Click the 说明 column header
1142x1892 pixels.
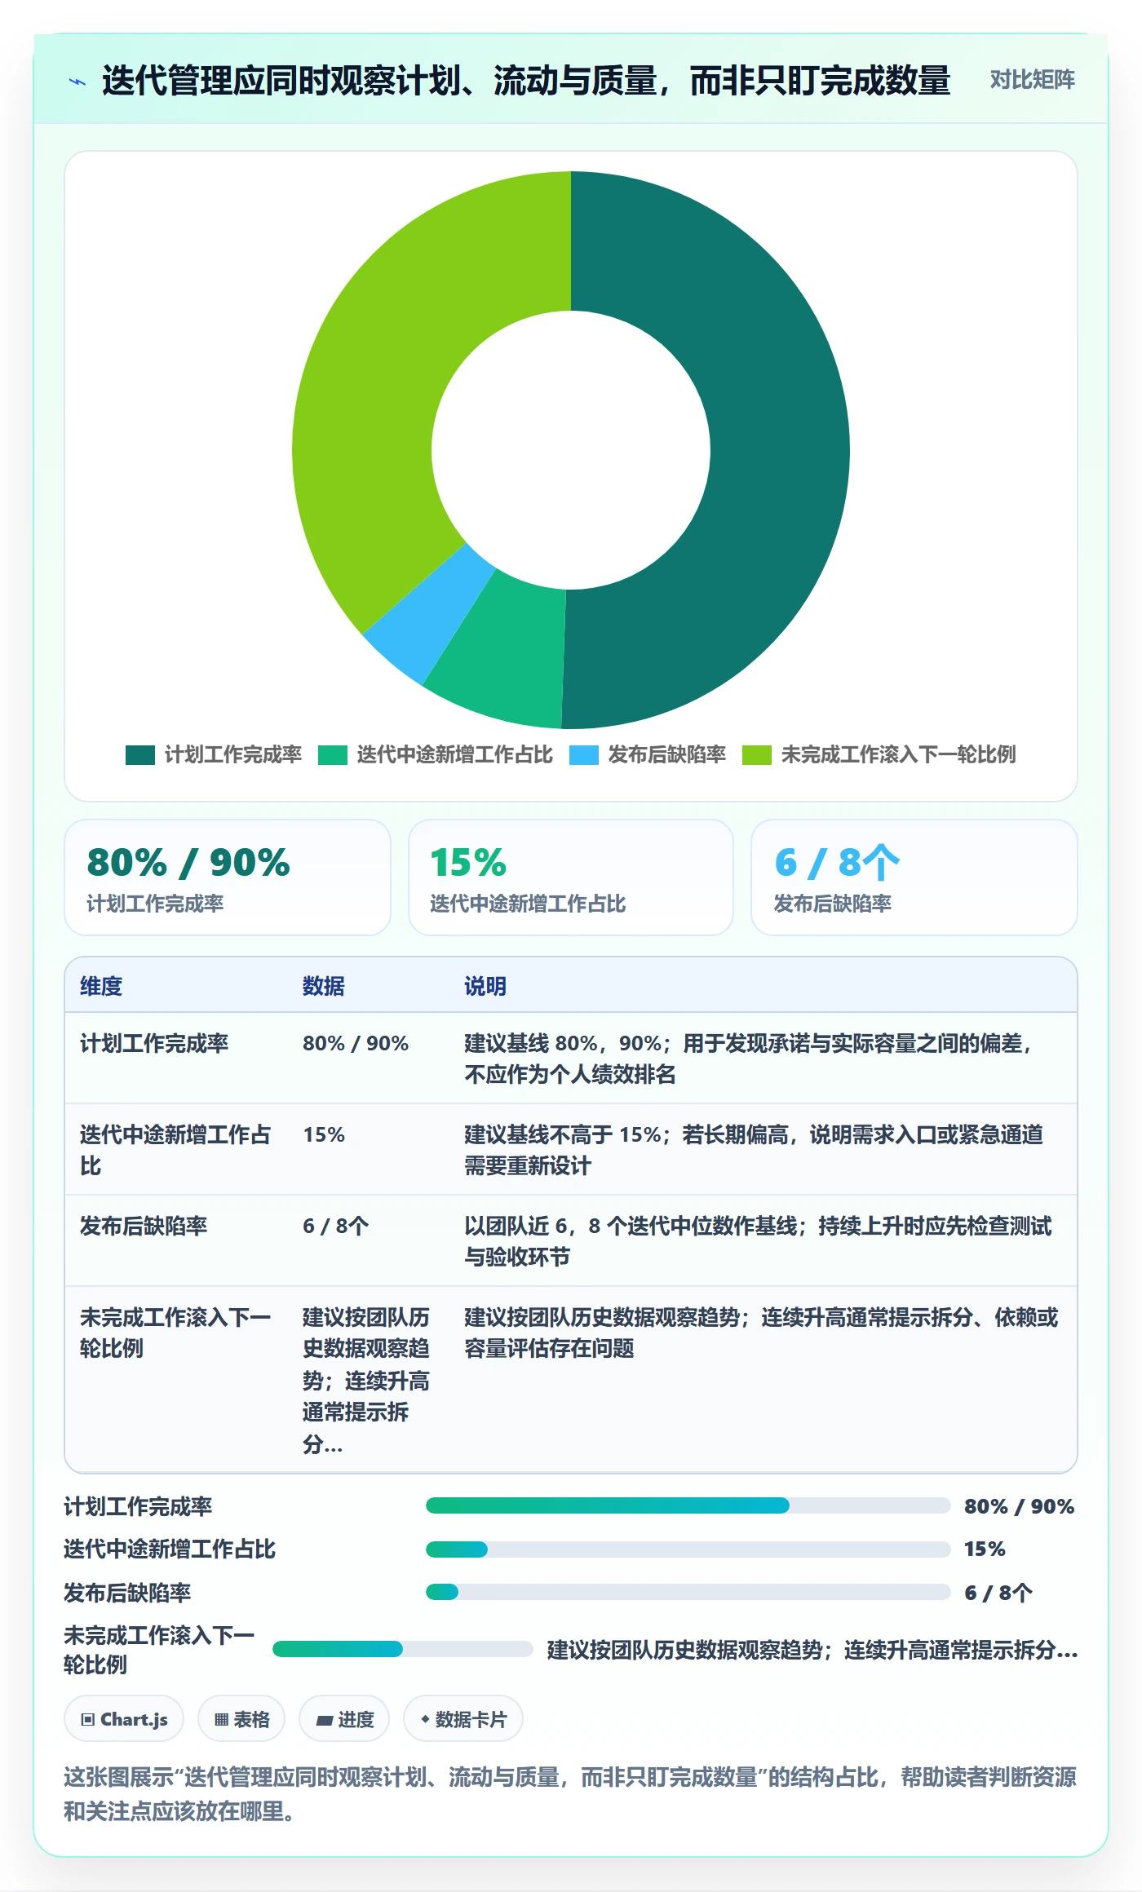(x=485, y=986)
